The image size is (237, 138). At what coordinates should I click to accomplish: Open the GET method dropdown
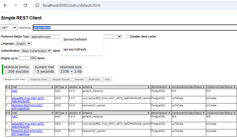(9, 28)
